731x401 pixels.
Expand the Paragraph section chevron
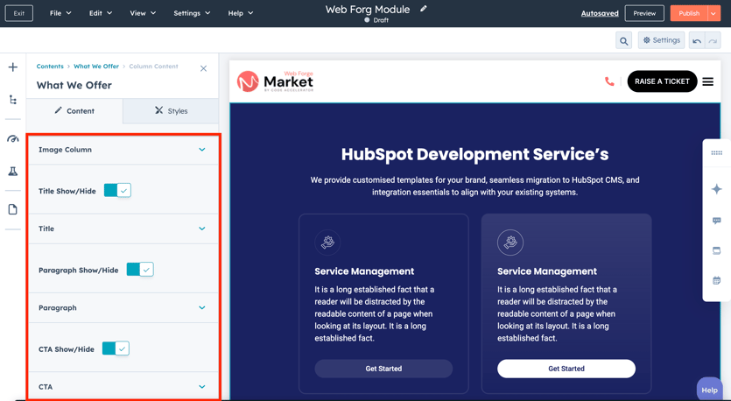[201, 308]
